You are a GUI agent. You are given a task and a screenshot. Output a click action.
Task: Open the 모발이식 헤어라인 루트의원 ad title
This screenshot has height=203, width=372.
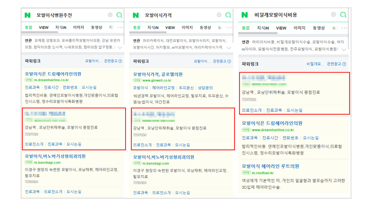[271, 166]
